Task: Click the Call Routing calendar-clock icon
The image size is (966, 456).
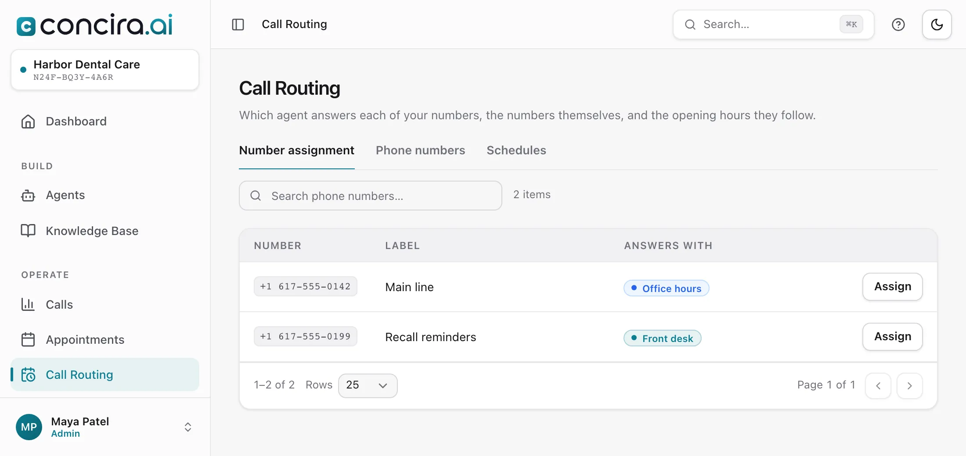Action: 28,374
